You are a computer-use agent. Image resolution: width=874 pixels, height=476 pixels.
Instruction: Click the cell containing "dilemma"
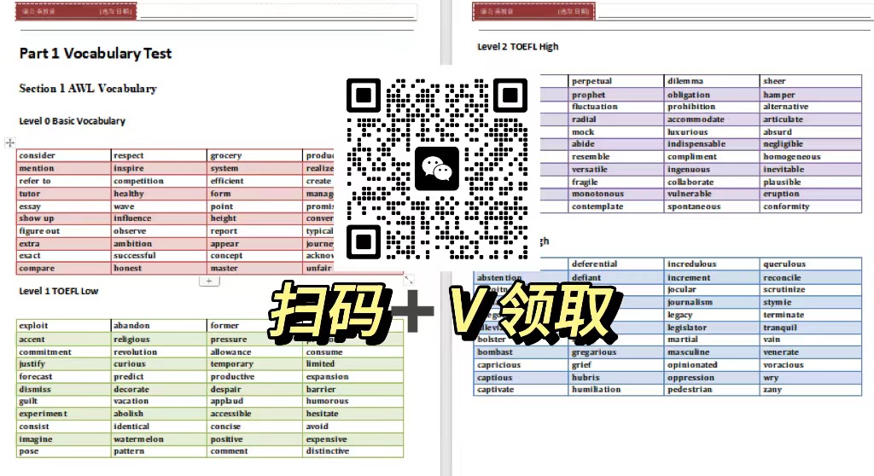[x=712, y=81]
